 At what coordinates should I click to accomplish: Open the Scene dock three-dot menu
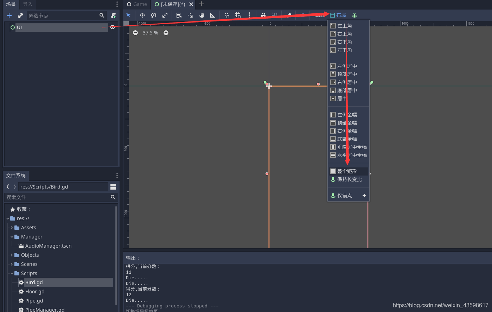point(117,4)
